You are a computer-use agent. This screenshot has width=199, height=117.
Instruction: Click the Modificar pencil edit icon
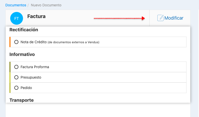(160, 18)
